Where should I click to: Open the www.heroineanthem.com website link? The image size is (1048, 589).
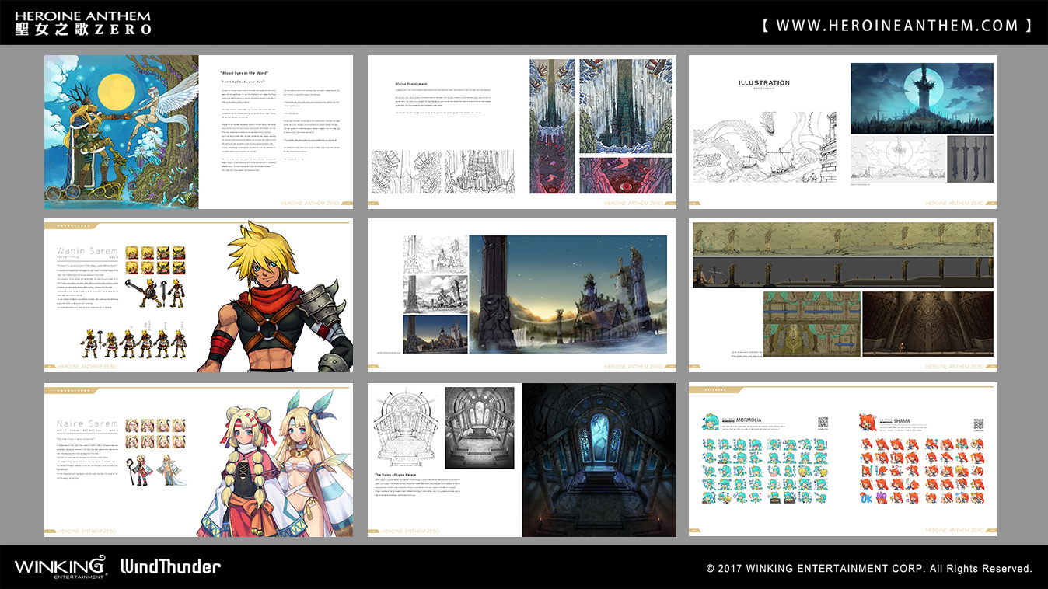pyautogui.click(x=897, y=26)
